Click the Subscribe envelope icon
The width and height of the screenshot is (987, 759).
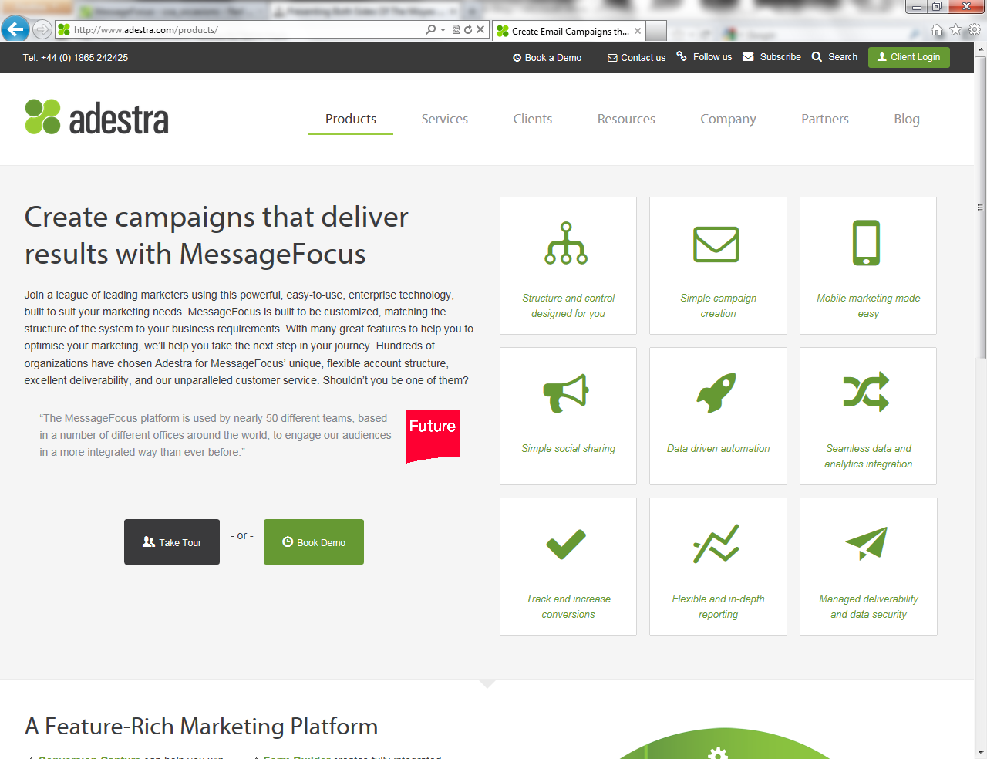point(748,57)
